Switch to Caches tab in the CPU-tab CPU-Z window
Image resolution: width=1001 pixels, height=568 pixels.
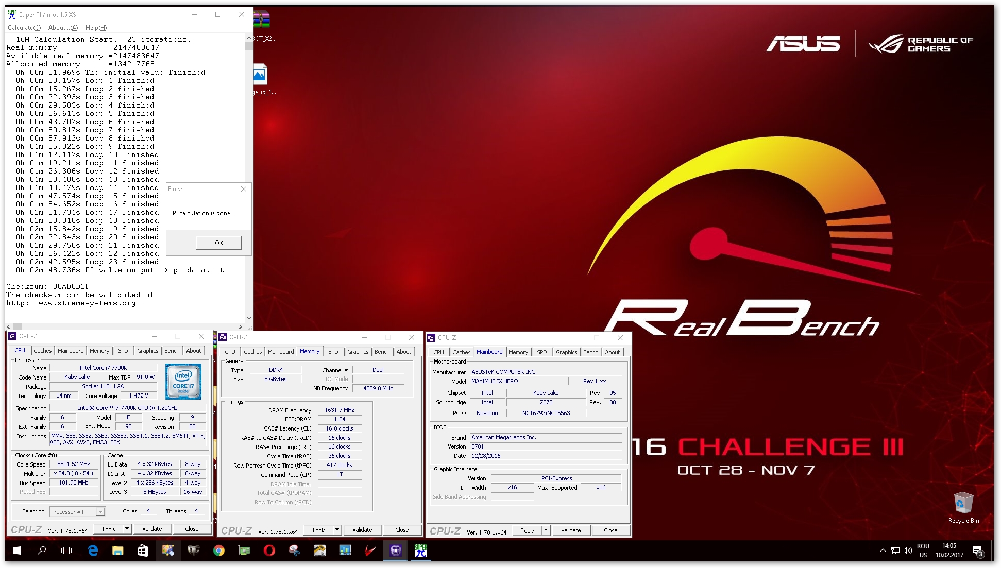point(43,351)
